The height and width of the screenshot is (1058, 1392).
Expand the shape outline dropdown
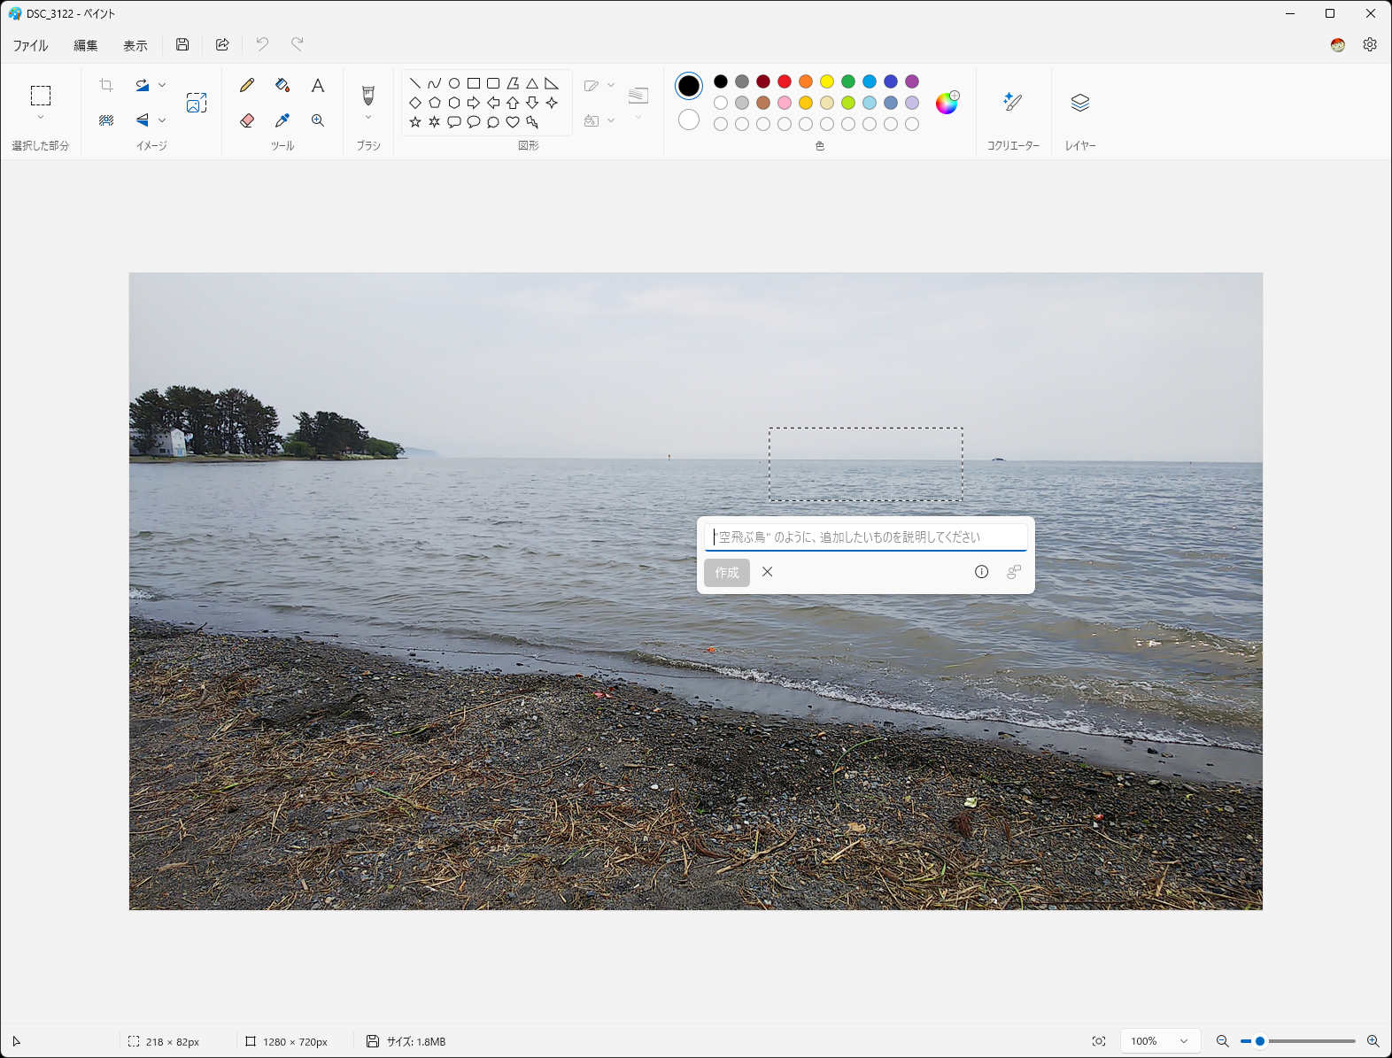coord(611,85)
